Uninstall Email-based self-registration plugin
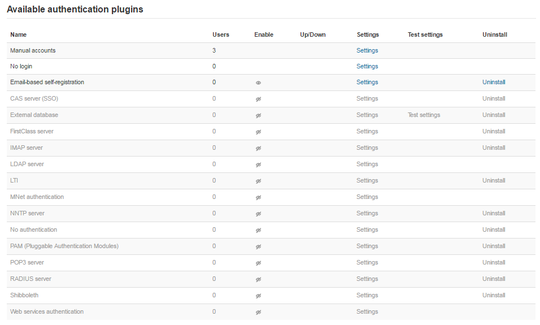The height and width of the screenshot is (325, 540). pos(494,82)
